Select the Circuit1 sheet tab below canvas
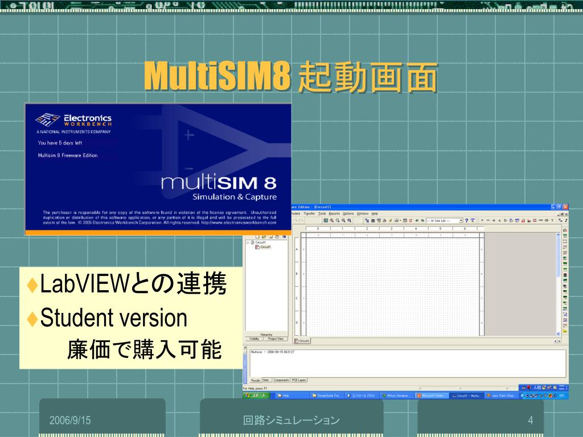The image size is (583, 437). pyautogui.click(x=302, y=341)
